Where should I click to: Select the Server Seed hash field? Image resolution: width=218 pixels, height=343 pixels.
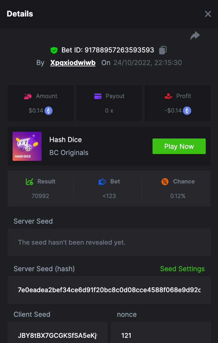(x=109, y=290)
